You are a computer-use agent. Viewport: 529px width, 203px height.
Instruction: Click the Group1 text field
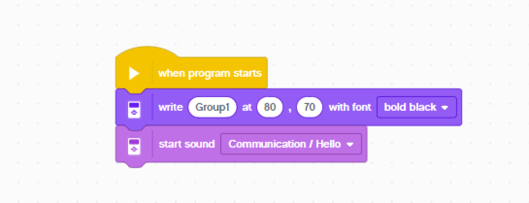(x=212, y=107)
